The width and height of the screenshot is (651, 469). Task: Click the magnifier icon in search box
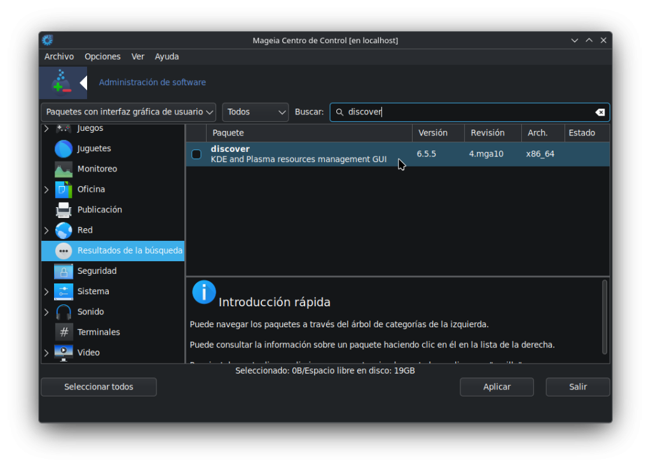click(339, 112)
